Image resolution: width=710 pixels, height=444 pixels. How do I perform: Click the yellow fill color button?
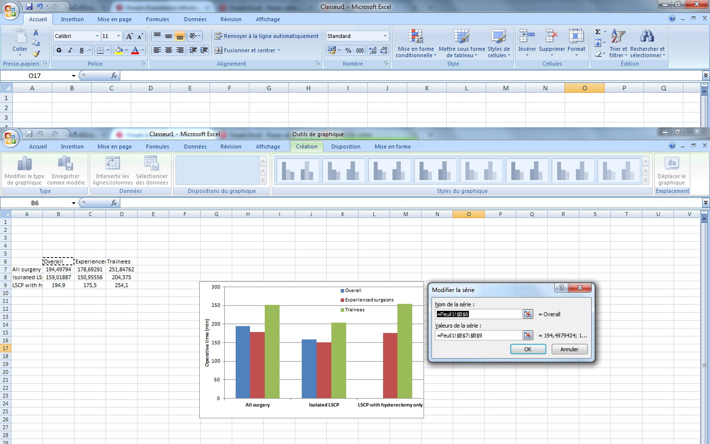pos(118,50)
